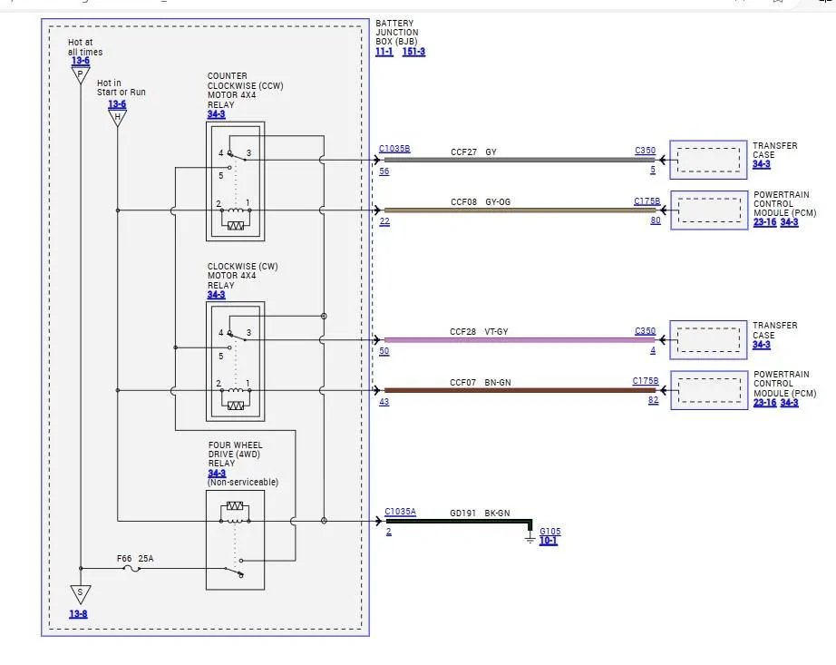836x665 pixels.
Task: Click the upper PCM component box
Action: pyautogui.click(x=709, y=210)
